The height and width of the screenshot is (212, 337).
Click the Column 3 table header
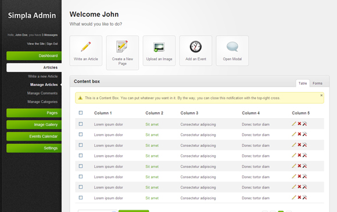tap(189, 113)
